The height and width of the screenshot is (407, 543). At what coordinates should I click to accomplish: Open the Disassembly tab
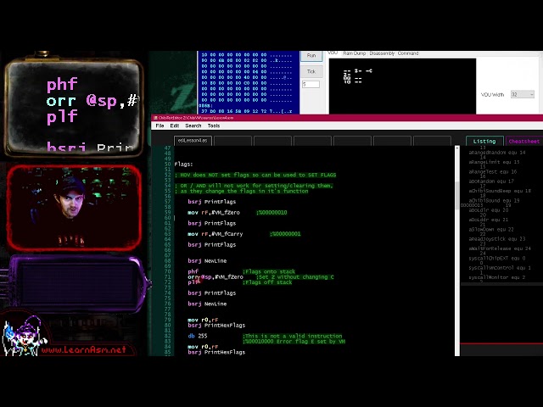[382, 53]
